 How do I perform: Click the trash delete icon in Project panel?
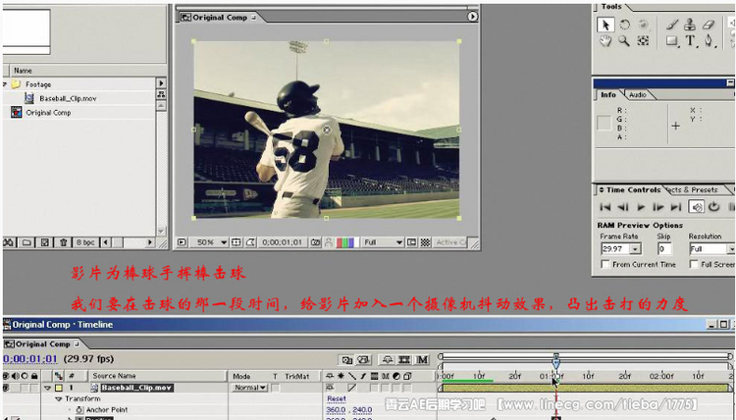(63, 242)
